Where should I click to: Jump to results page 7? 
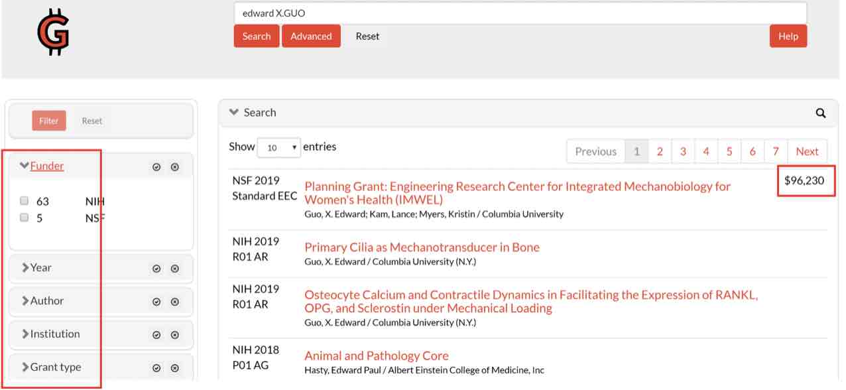[x=776, y=151]
